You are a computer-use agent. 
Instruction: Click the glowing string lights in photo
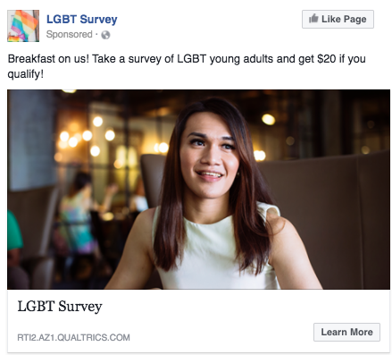pos(87,137)
